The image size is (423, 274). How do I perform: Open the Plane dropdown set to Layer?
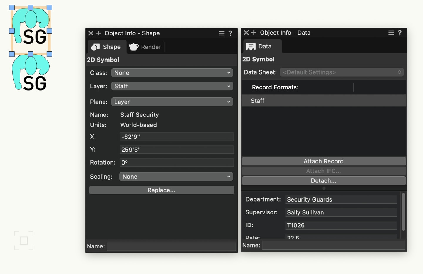click(x=172, y=102)
